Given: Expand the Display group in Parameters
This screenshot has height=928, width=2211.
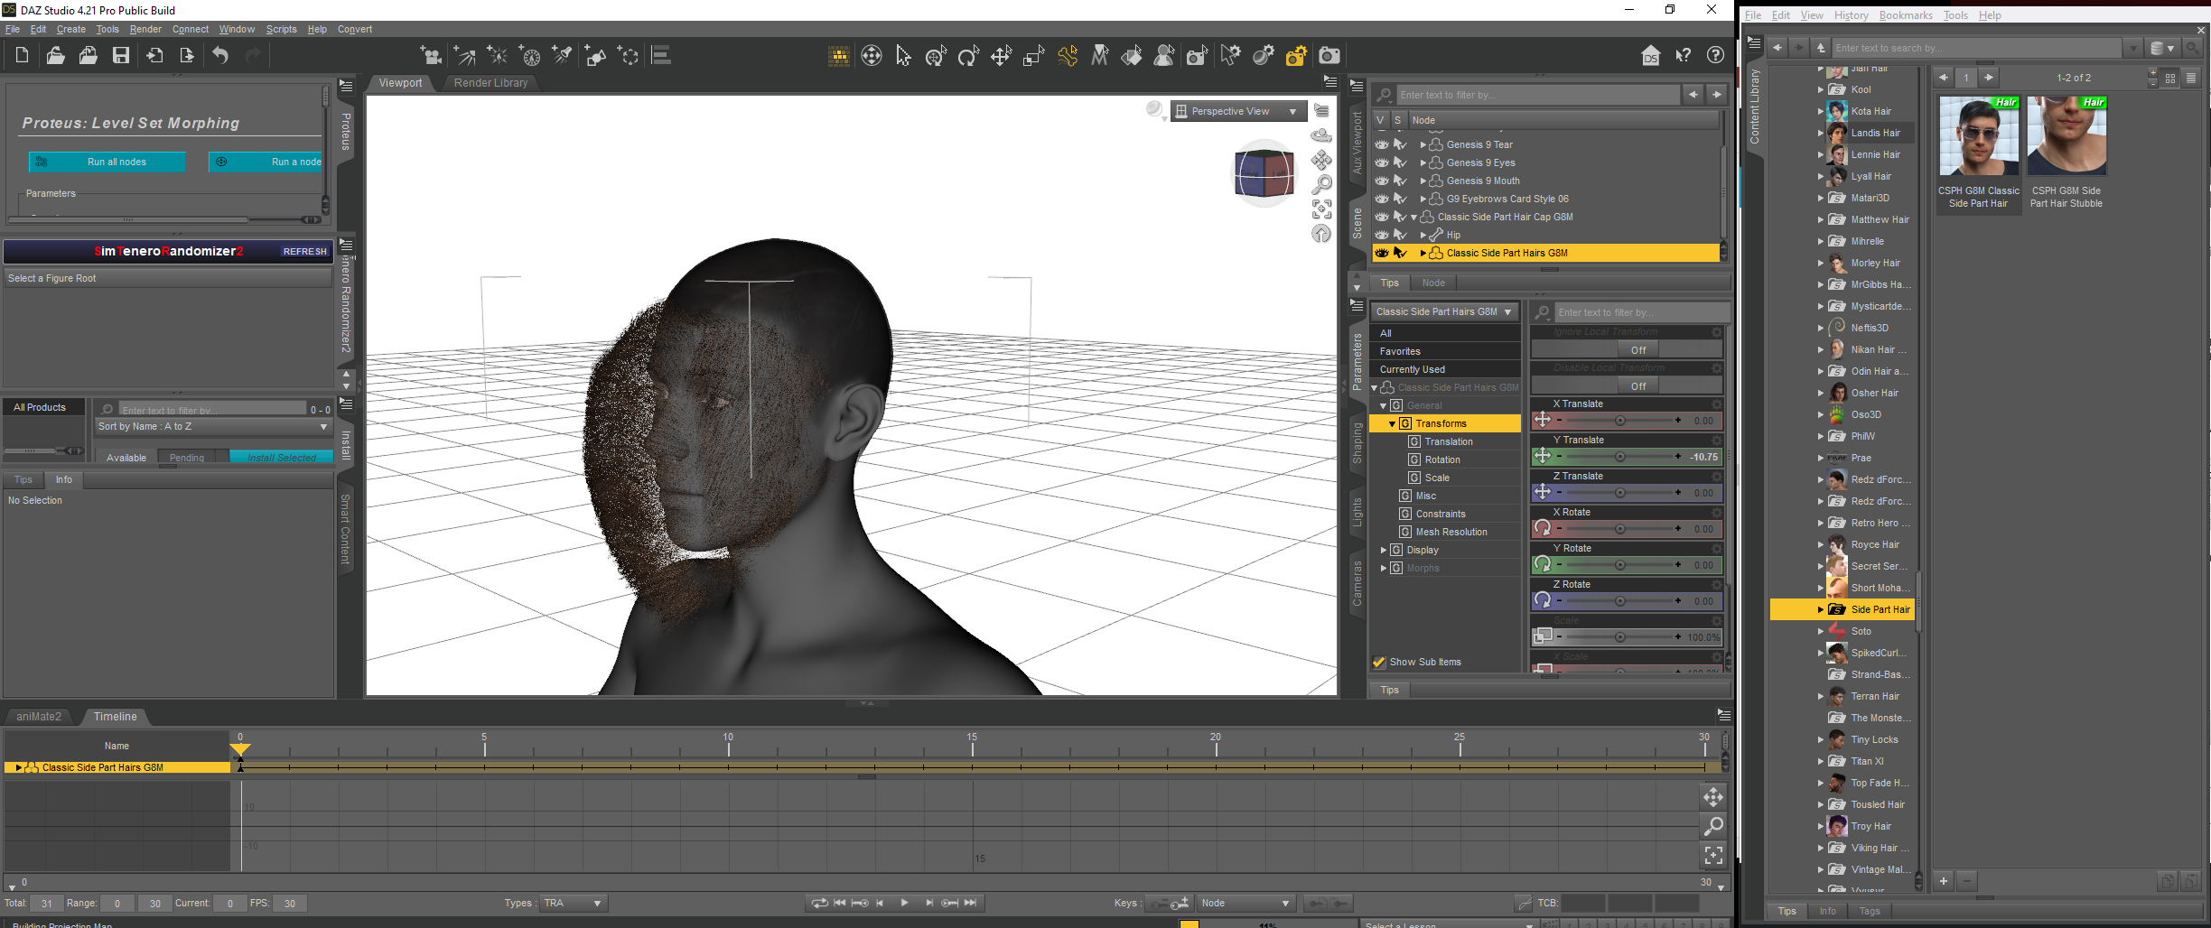Looking at the screenshot, I should coord(1384,550).
